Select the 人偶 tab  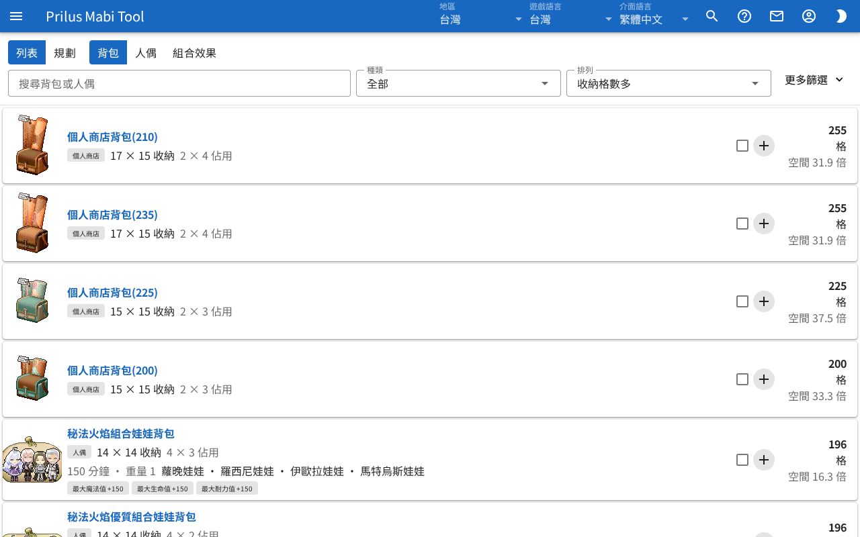(x=146, y=52)
